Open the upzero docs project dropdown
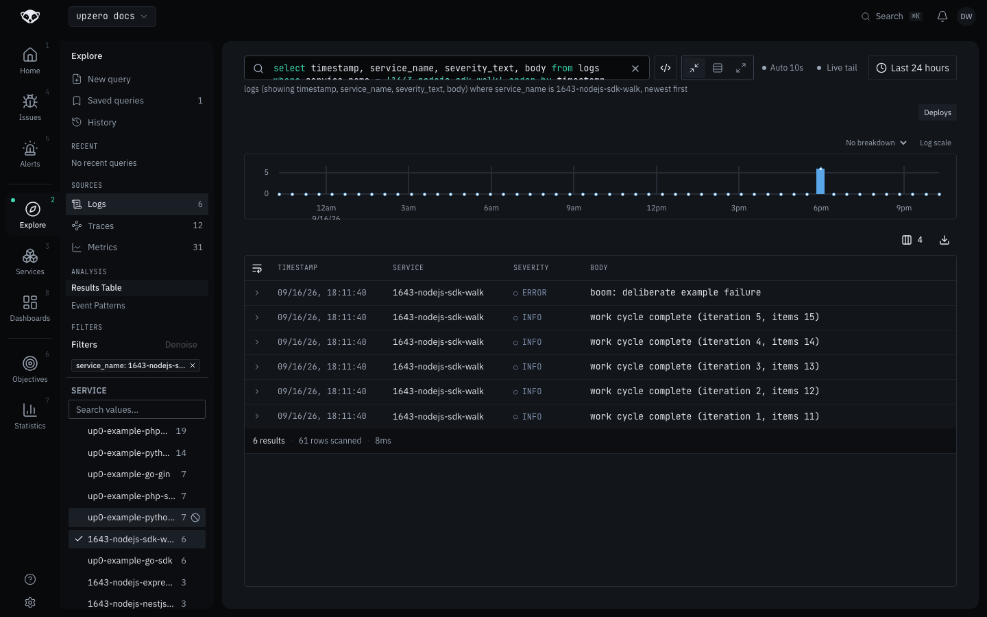This screenshot has width=987, height=617. (x=112, y=16)
